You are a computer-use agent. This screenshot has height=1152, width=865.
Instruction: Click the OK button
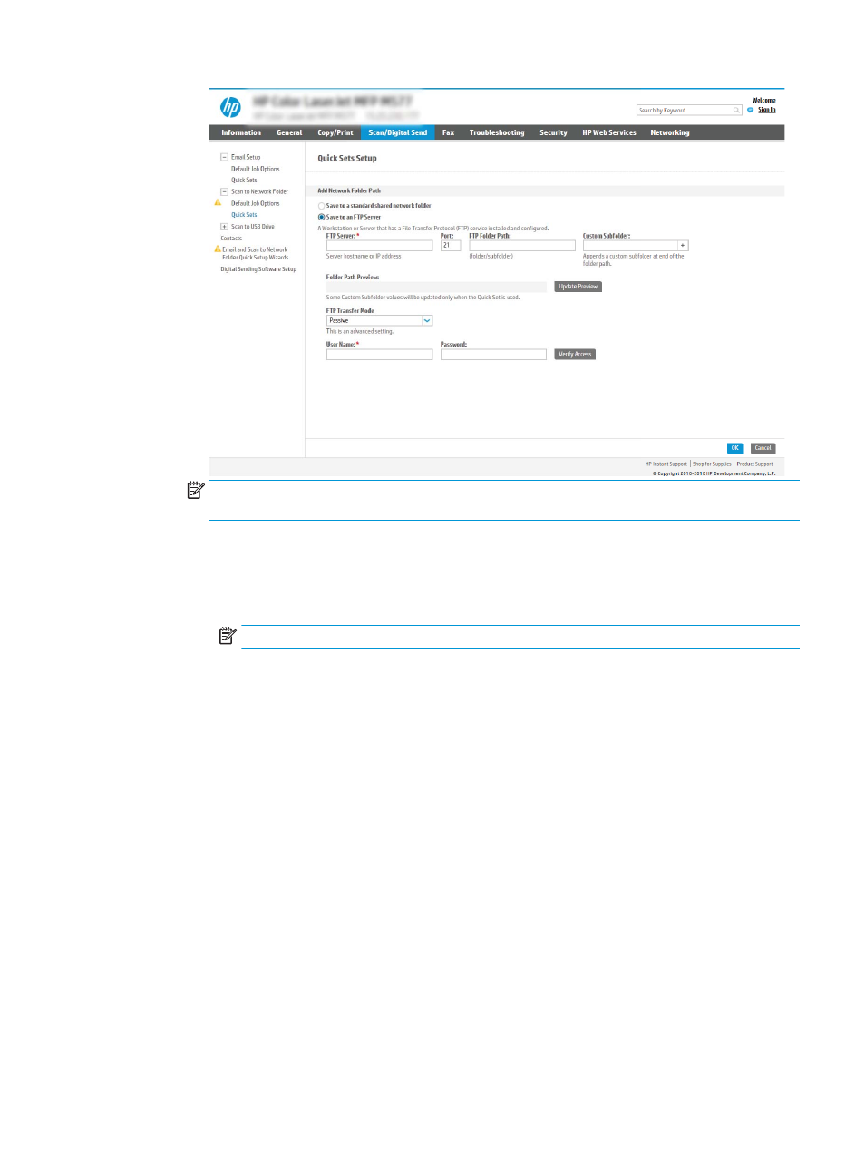(x=734, y=448)
